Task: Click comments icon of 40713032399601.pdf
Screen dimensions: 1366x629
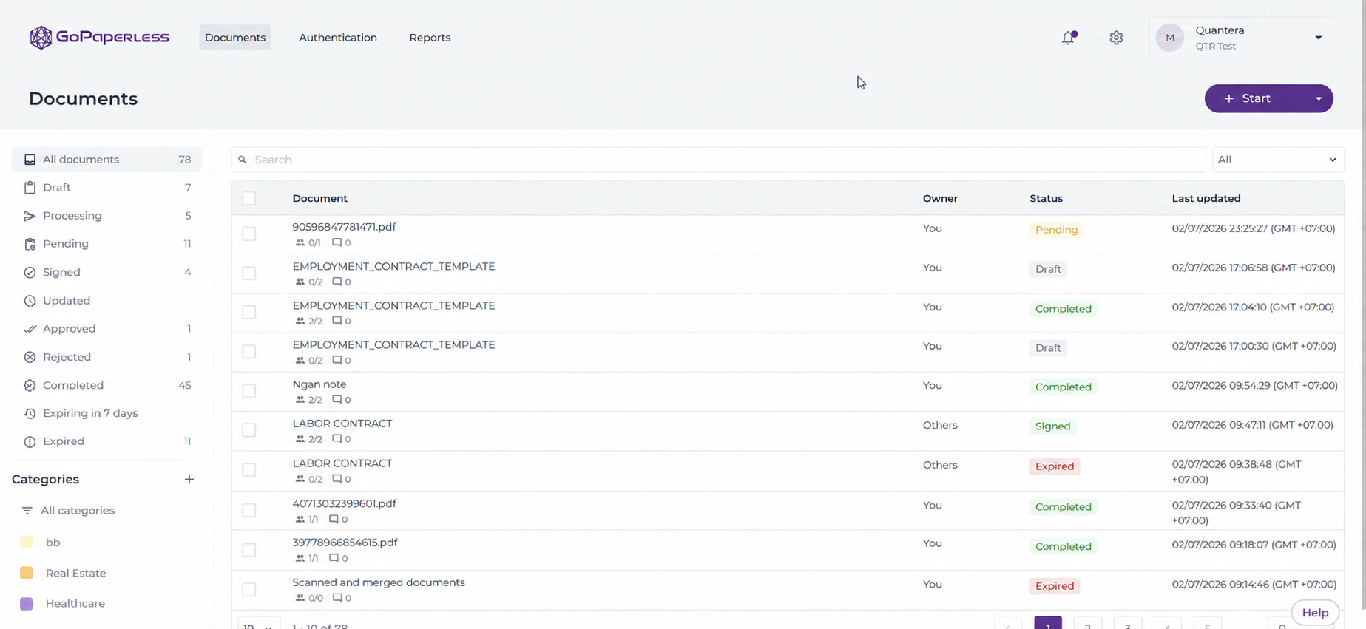Action: point(334,519)
